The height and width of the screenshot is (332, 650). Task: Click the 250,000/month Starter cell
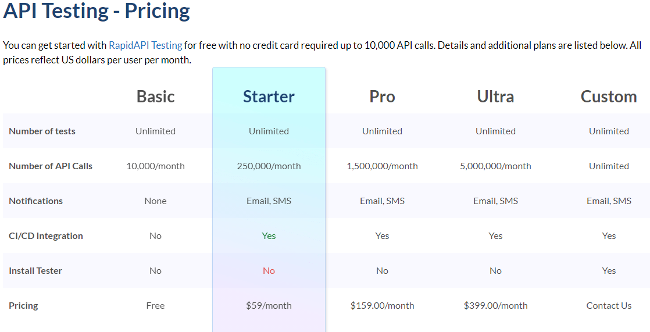(269, 166)
